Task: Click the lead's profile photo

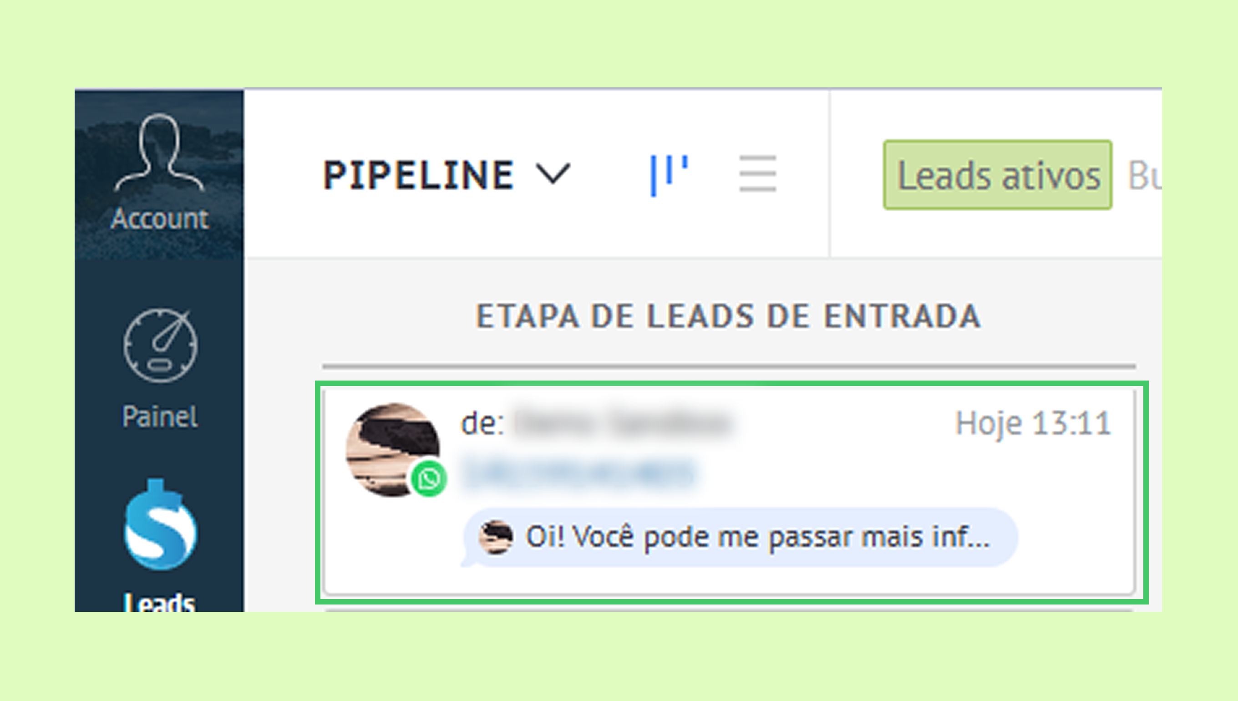Action: pos(393,450)
